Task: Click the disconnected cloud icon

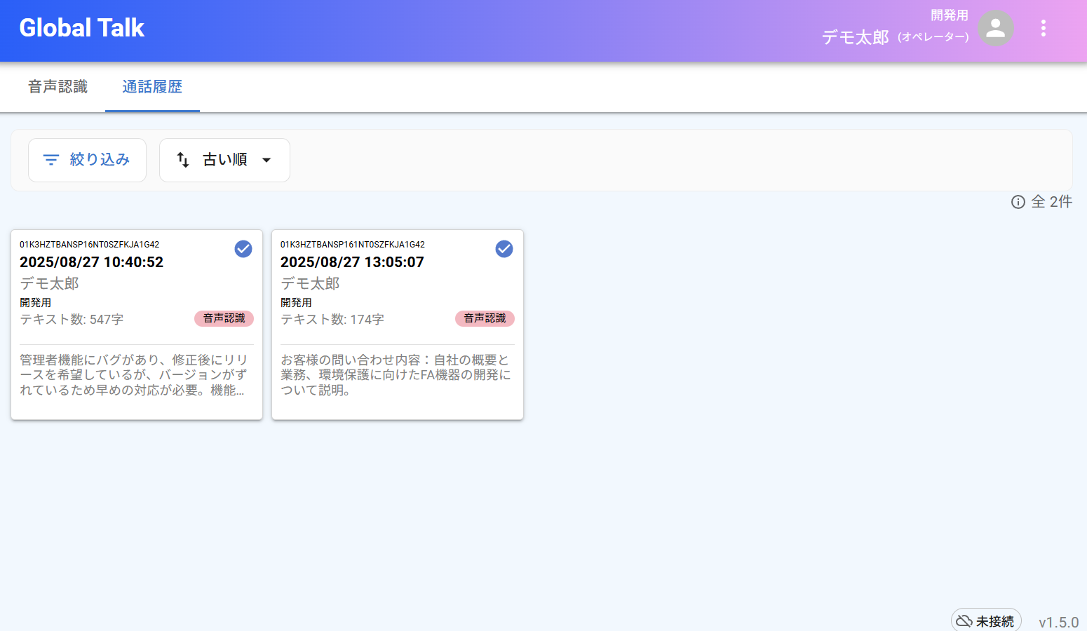Action: coord(964,621)
